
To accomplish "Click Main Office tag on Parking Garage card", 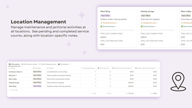I will (146, 15).
